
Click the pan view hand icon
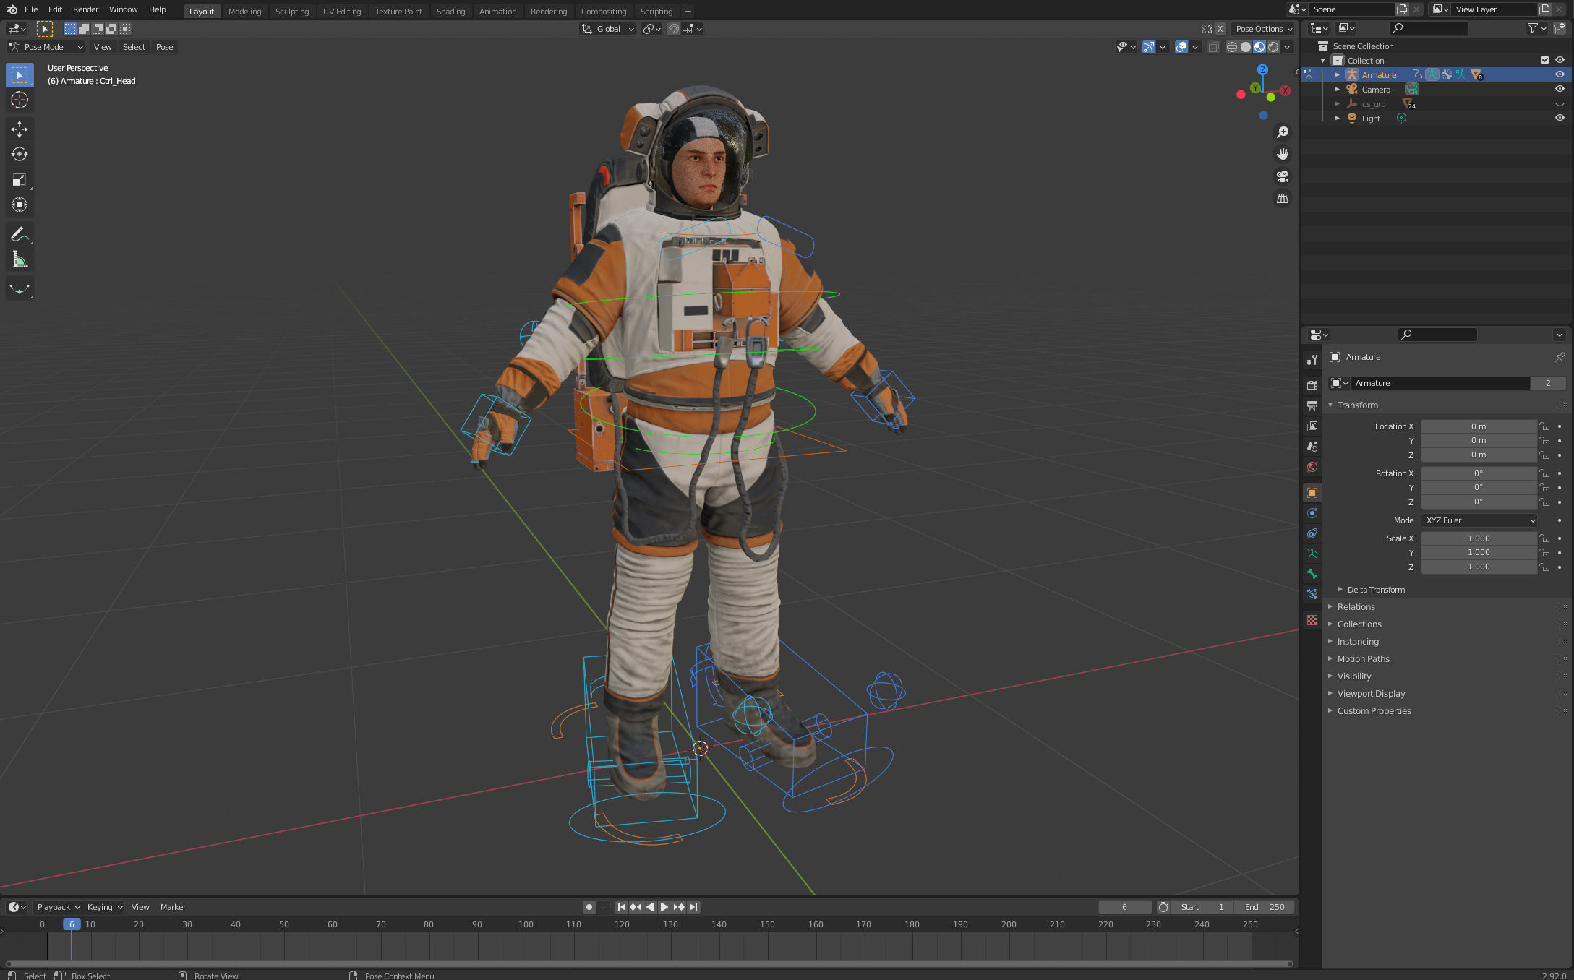(1282, 154)
